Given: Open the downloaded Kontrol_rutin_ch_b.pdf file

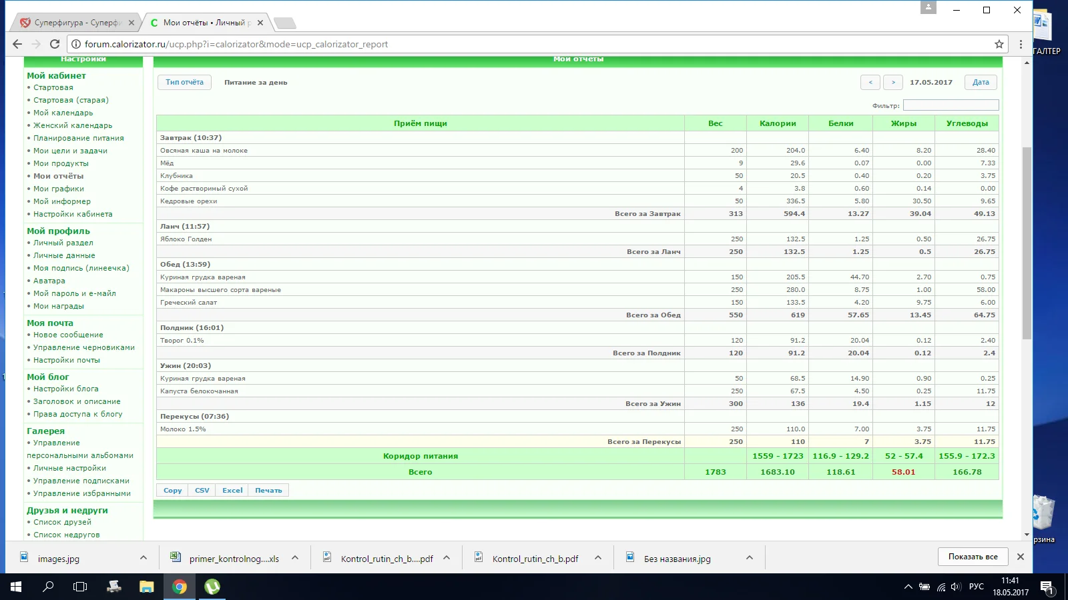Looking at the screenshot, I should click(535, 559).
